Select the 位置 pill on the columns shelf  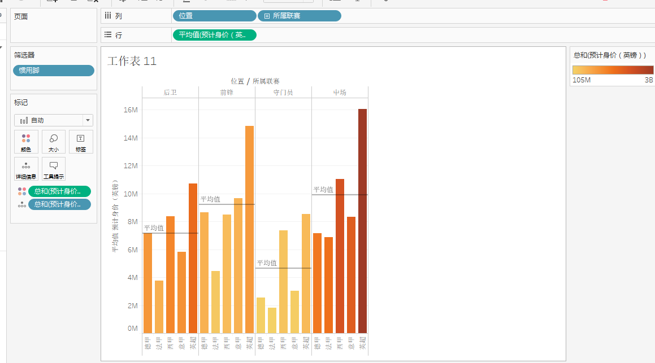(x=214, y=16)
